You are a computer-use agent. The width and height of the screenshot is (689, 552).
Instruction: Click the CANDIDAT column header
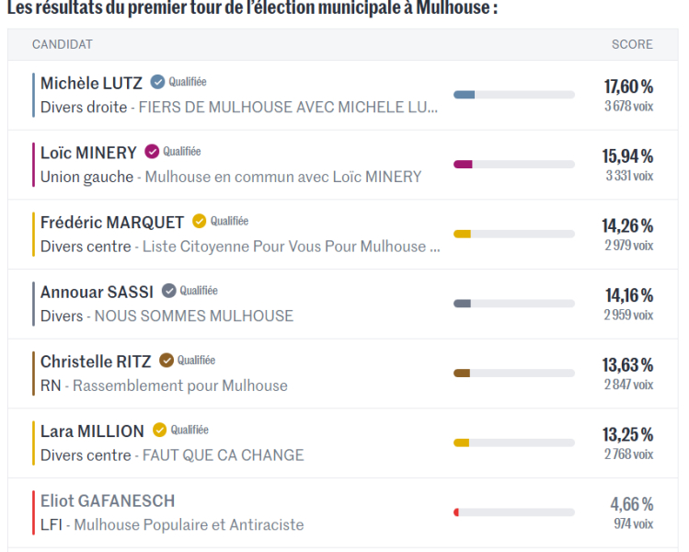click(63, 44)
